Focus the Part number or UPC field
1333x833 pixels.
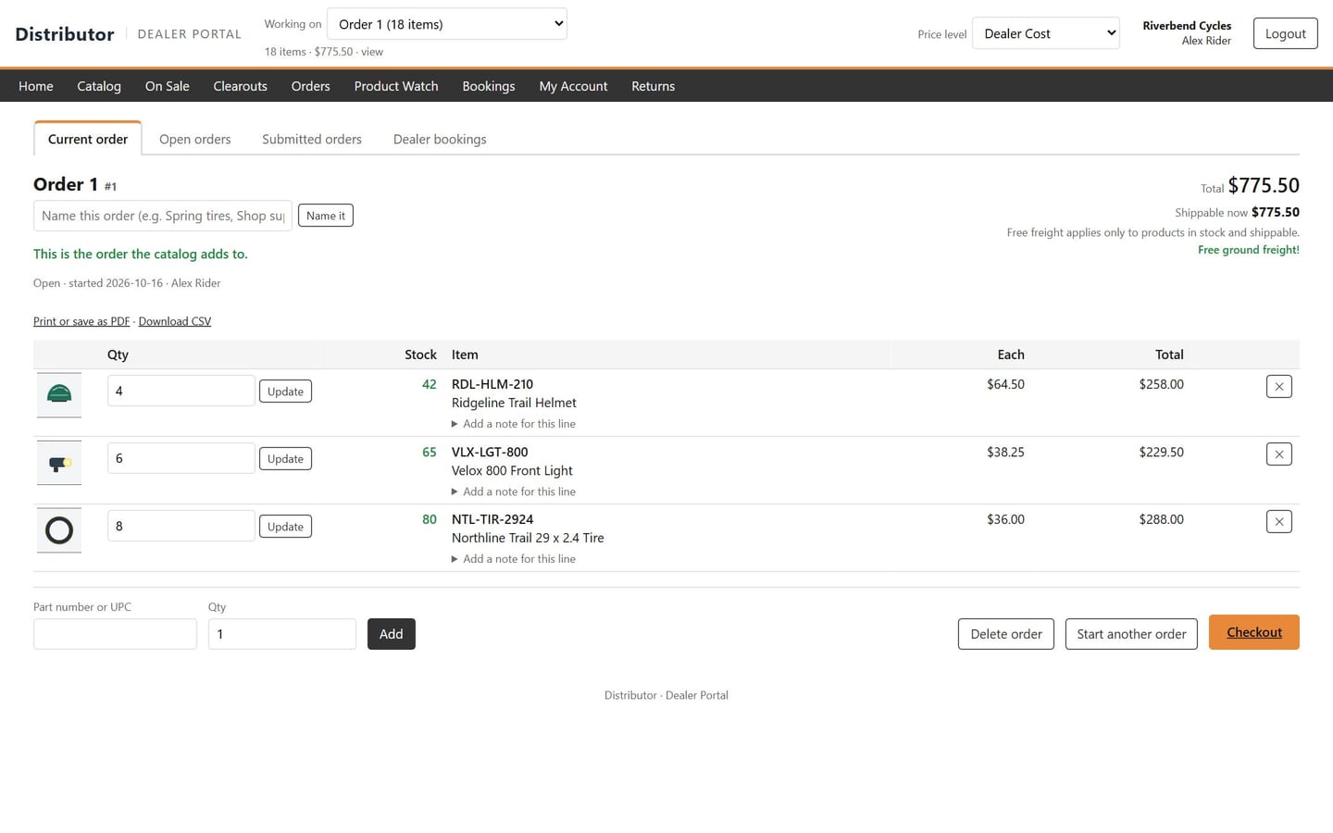(x=115, y=634)
